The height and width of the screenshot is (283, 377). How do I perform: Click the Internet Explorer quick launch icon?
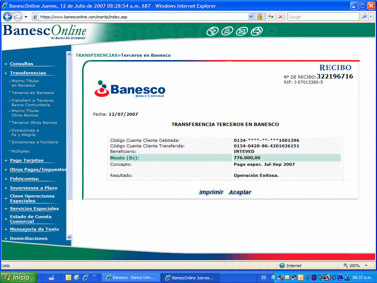[x=85, y=278]
